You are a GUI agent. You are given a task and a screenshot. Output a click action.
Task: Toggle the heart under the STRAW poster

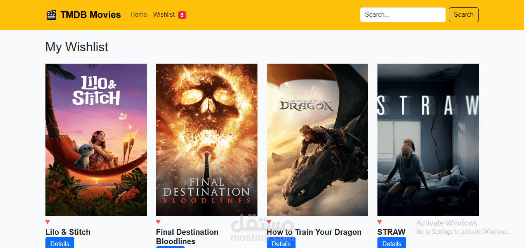point(380,222)
